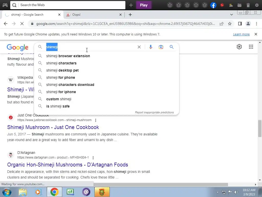Image resolution: width=262 pixels, height=197 pixels.
Task: Select suggestion shimeji characters download
Action: click(106, 85)
